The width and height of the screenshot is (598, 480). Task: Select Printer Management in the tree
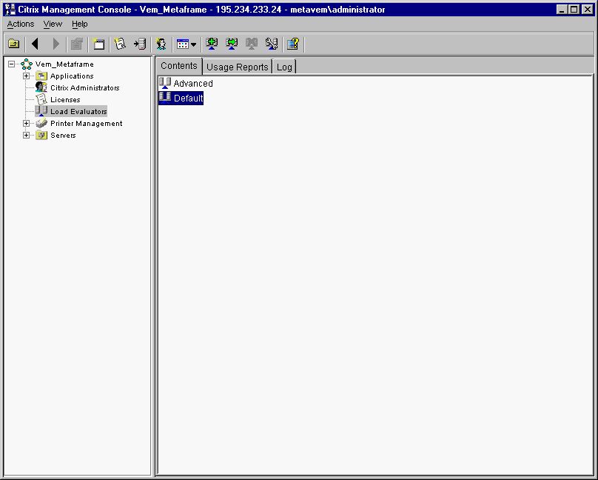[86, 123]
